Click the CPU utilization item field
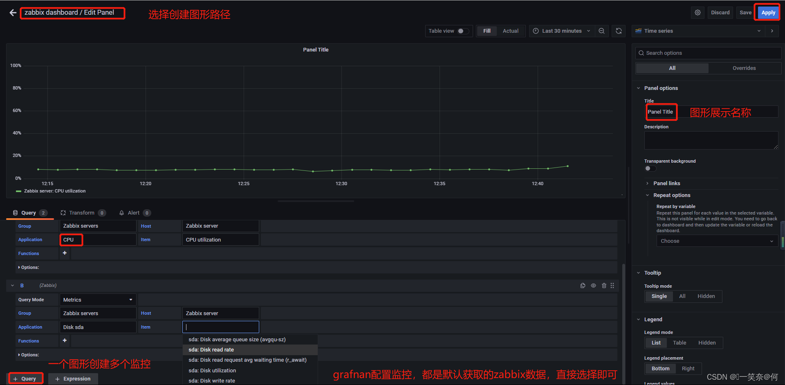This screenshot has width=785, height=385. [x=220, y=240]
